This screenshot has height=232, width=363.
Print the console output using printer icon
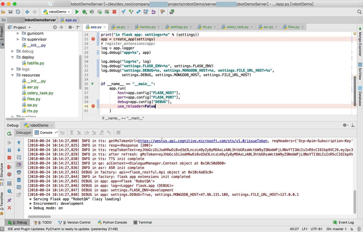[x=19, y=172]
